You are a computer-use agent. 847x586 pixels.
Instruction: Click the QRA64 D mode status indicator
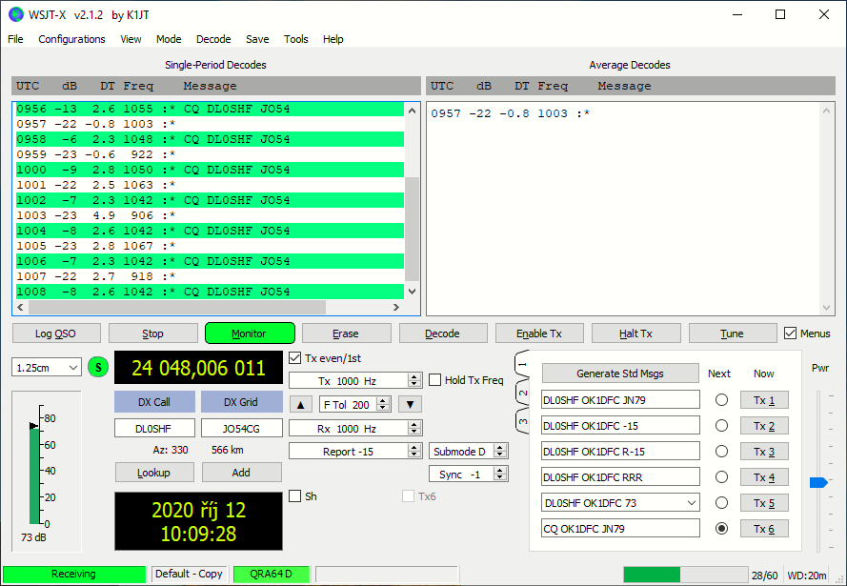272,574
